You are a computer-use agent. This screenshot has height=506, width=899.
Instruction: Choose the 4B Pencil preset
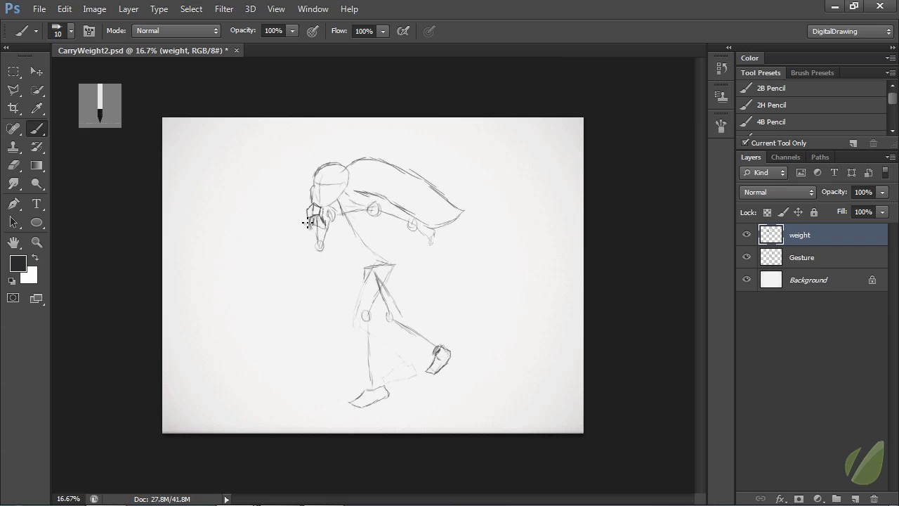(770, 122)
